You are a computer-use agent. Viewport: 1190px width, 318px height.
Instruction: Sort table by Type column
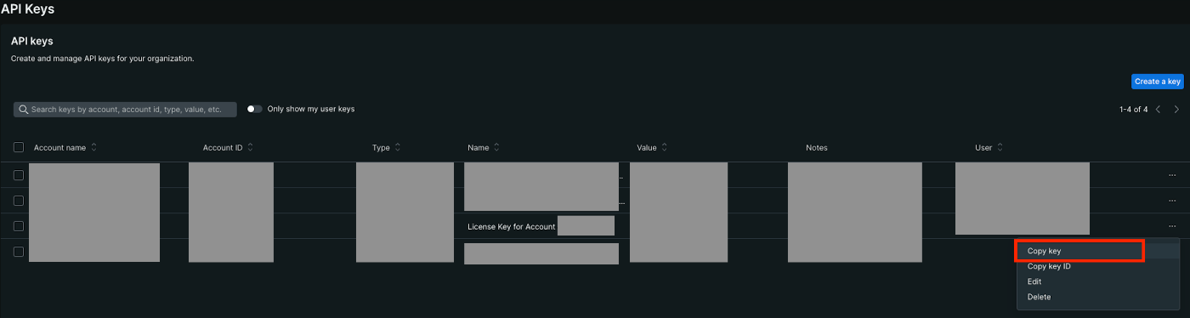(387, 147)
